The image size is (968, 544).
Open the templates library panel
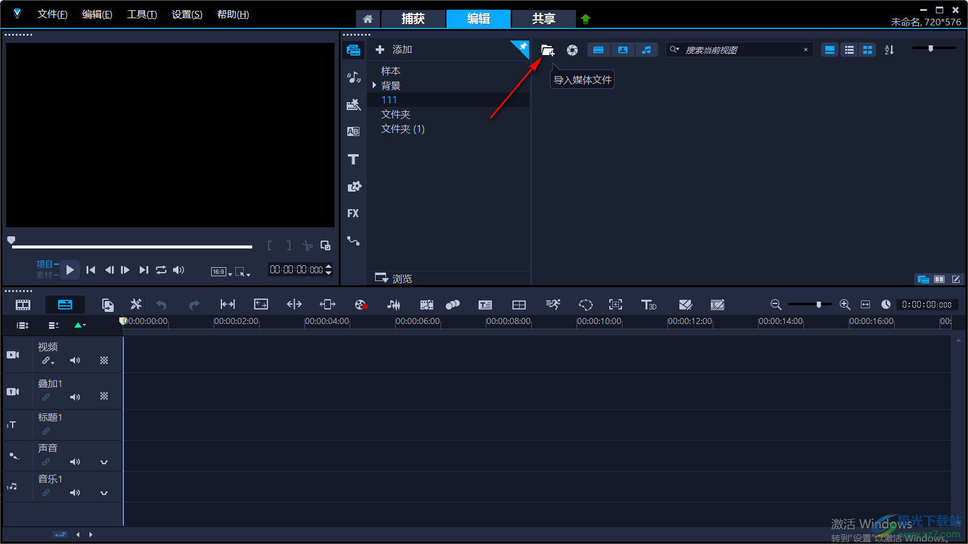pyautogui.click(x=353, y=105)
